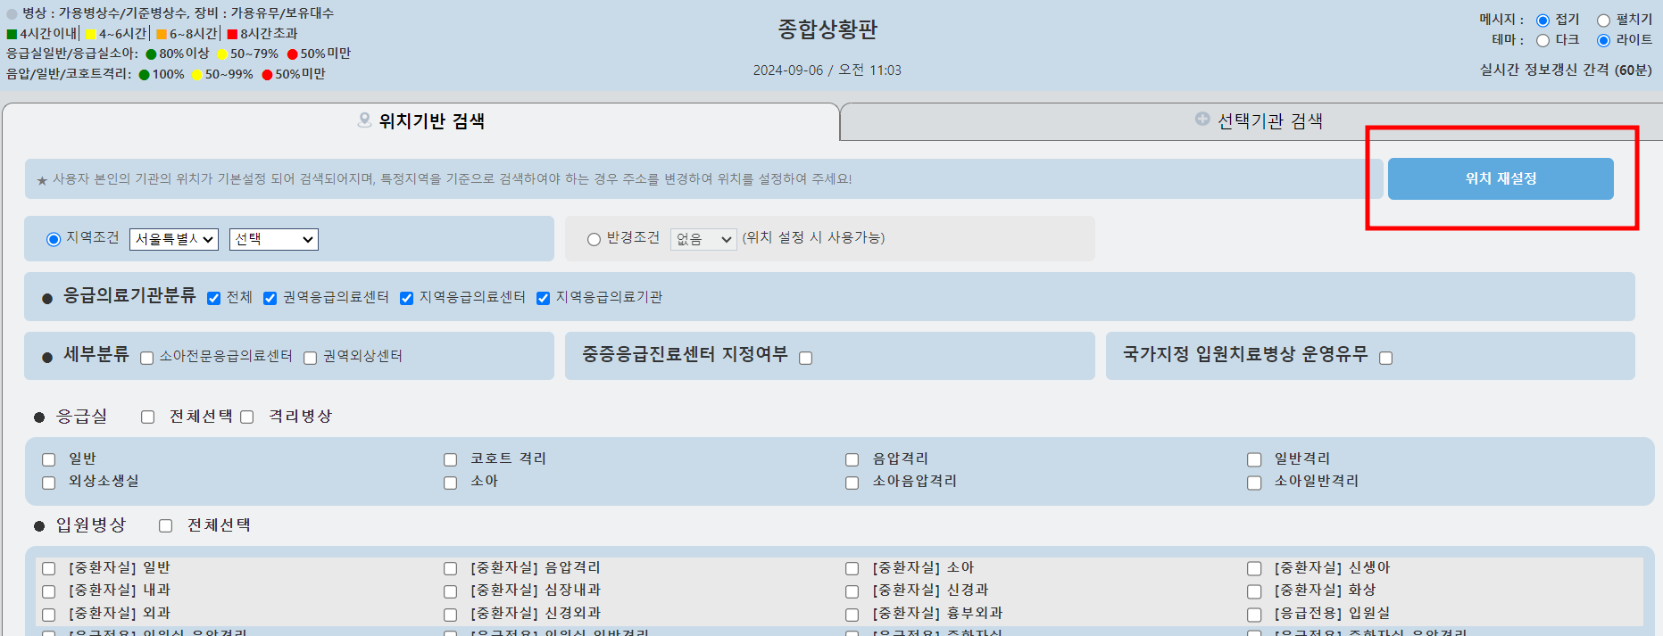Uncheck 지역응급의료센터 checkbox
The width and height of the screenshot is (1663, 636).
(x=406, y=298)
